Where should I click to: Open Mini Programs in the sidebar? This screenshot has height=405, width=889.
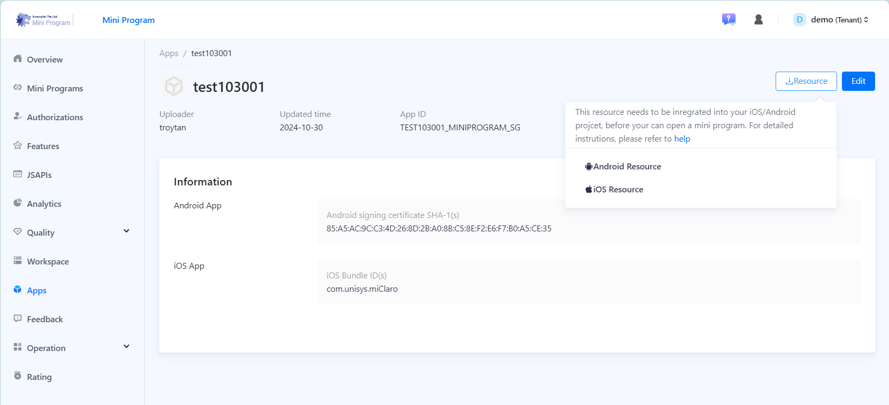point(55,89)
